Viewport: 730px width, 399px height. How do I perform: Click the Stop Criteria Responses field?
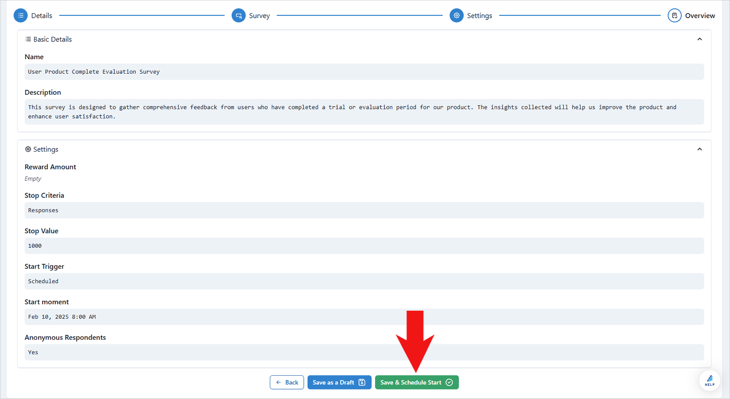pyautogui.click(x=364, y=210)
